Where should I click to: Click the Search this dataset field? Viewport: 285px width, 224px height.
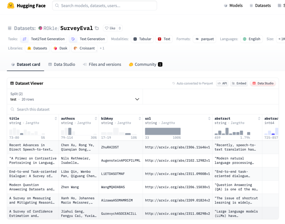click(79, 109)
